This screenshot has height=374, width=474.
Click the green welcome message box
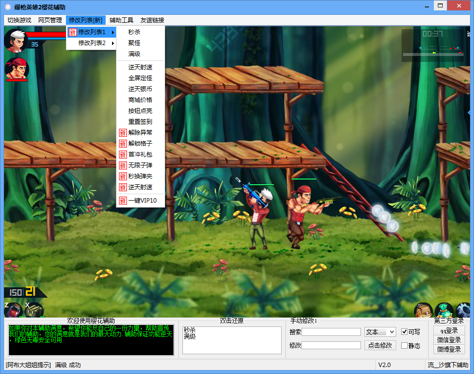pos(91,340)
